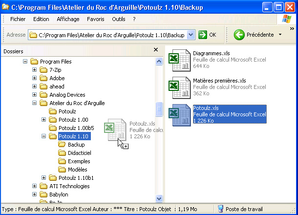Image resolution: width=298 pixels, height=215 pixels.
Task: Click the selected Potoulz.xls Excel icon
Action: pyautogui.click(x=180, y=115)
